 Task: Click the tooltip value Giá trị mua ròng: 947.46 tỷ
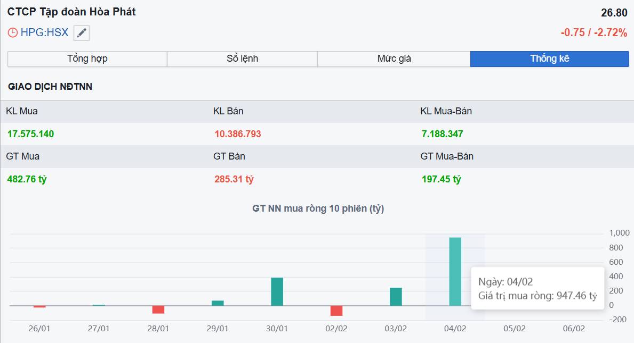537,296
